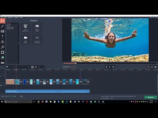
Task: Open Audio Properties equalizer icon
Action: [43, 67]
